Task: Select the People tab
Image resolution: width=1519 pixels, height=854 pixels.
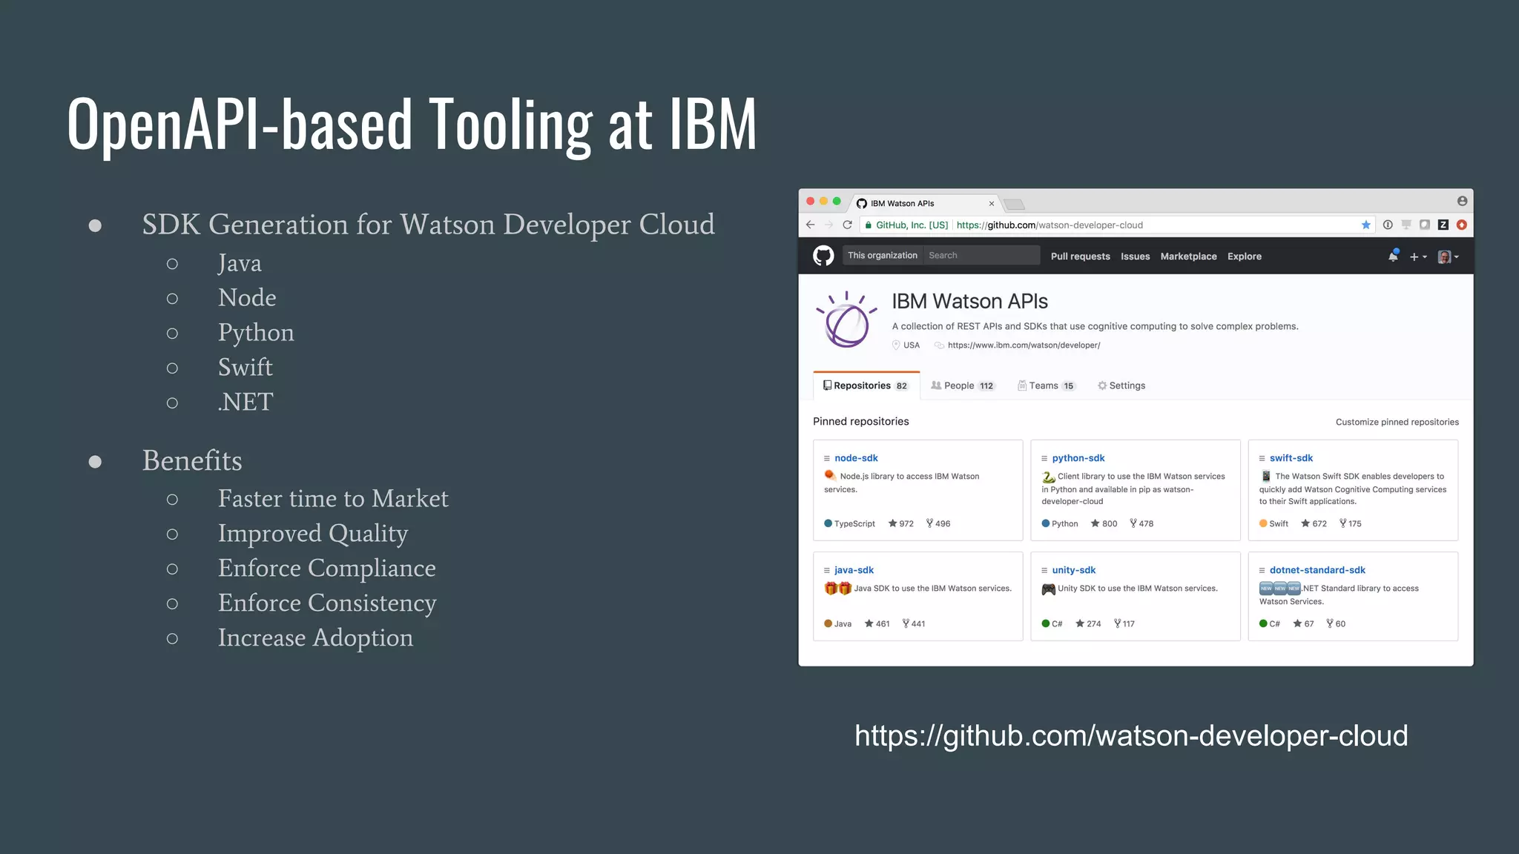Action: (963, 385)
